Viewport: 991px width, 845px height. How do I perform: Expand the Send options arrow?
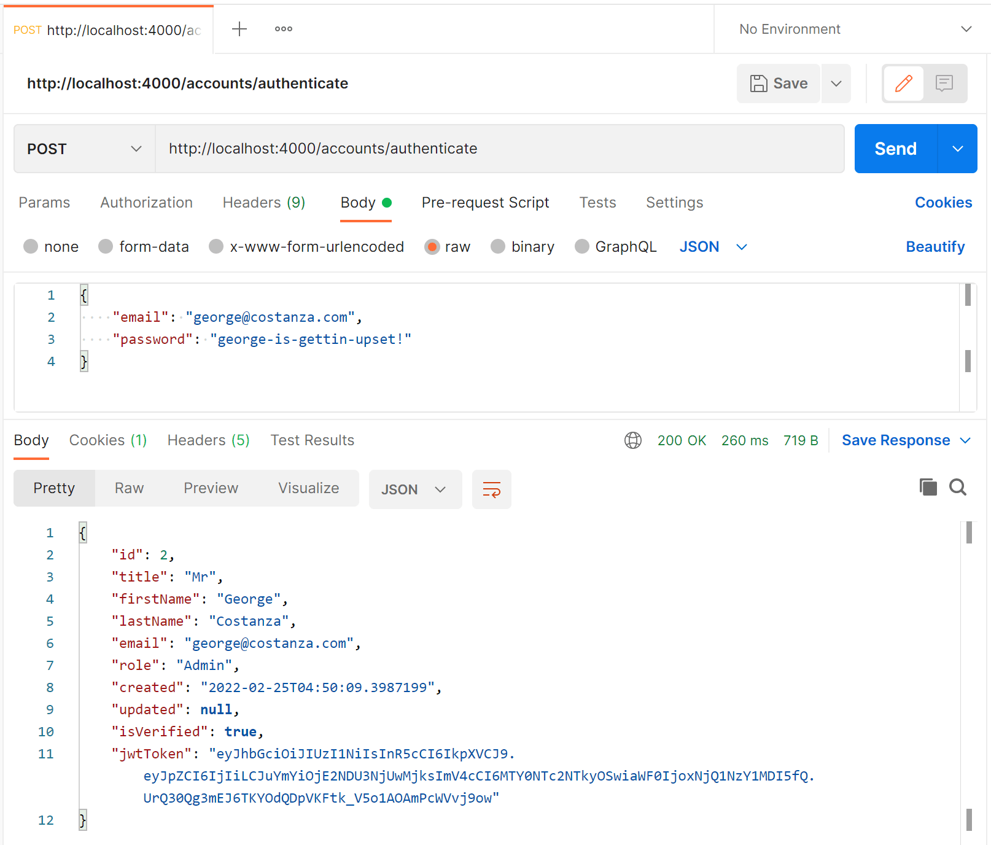click(958, 149)
